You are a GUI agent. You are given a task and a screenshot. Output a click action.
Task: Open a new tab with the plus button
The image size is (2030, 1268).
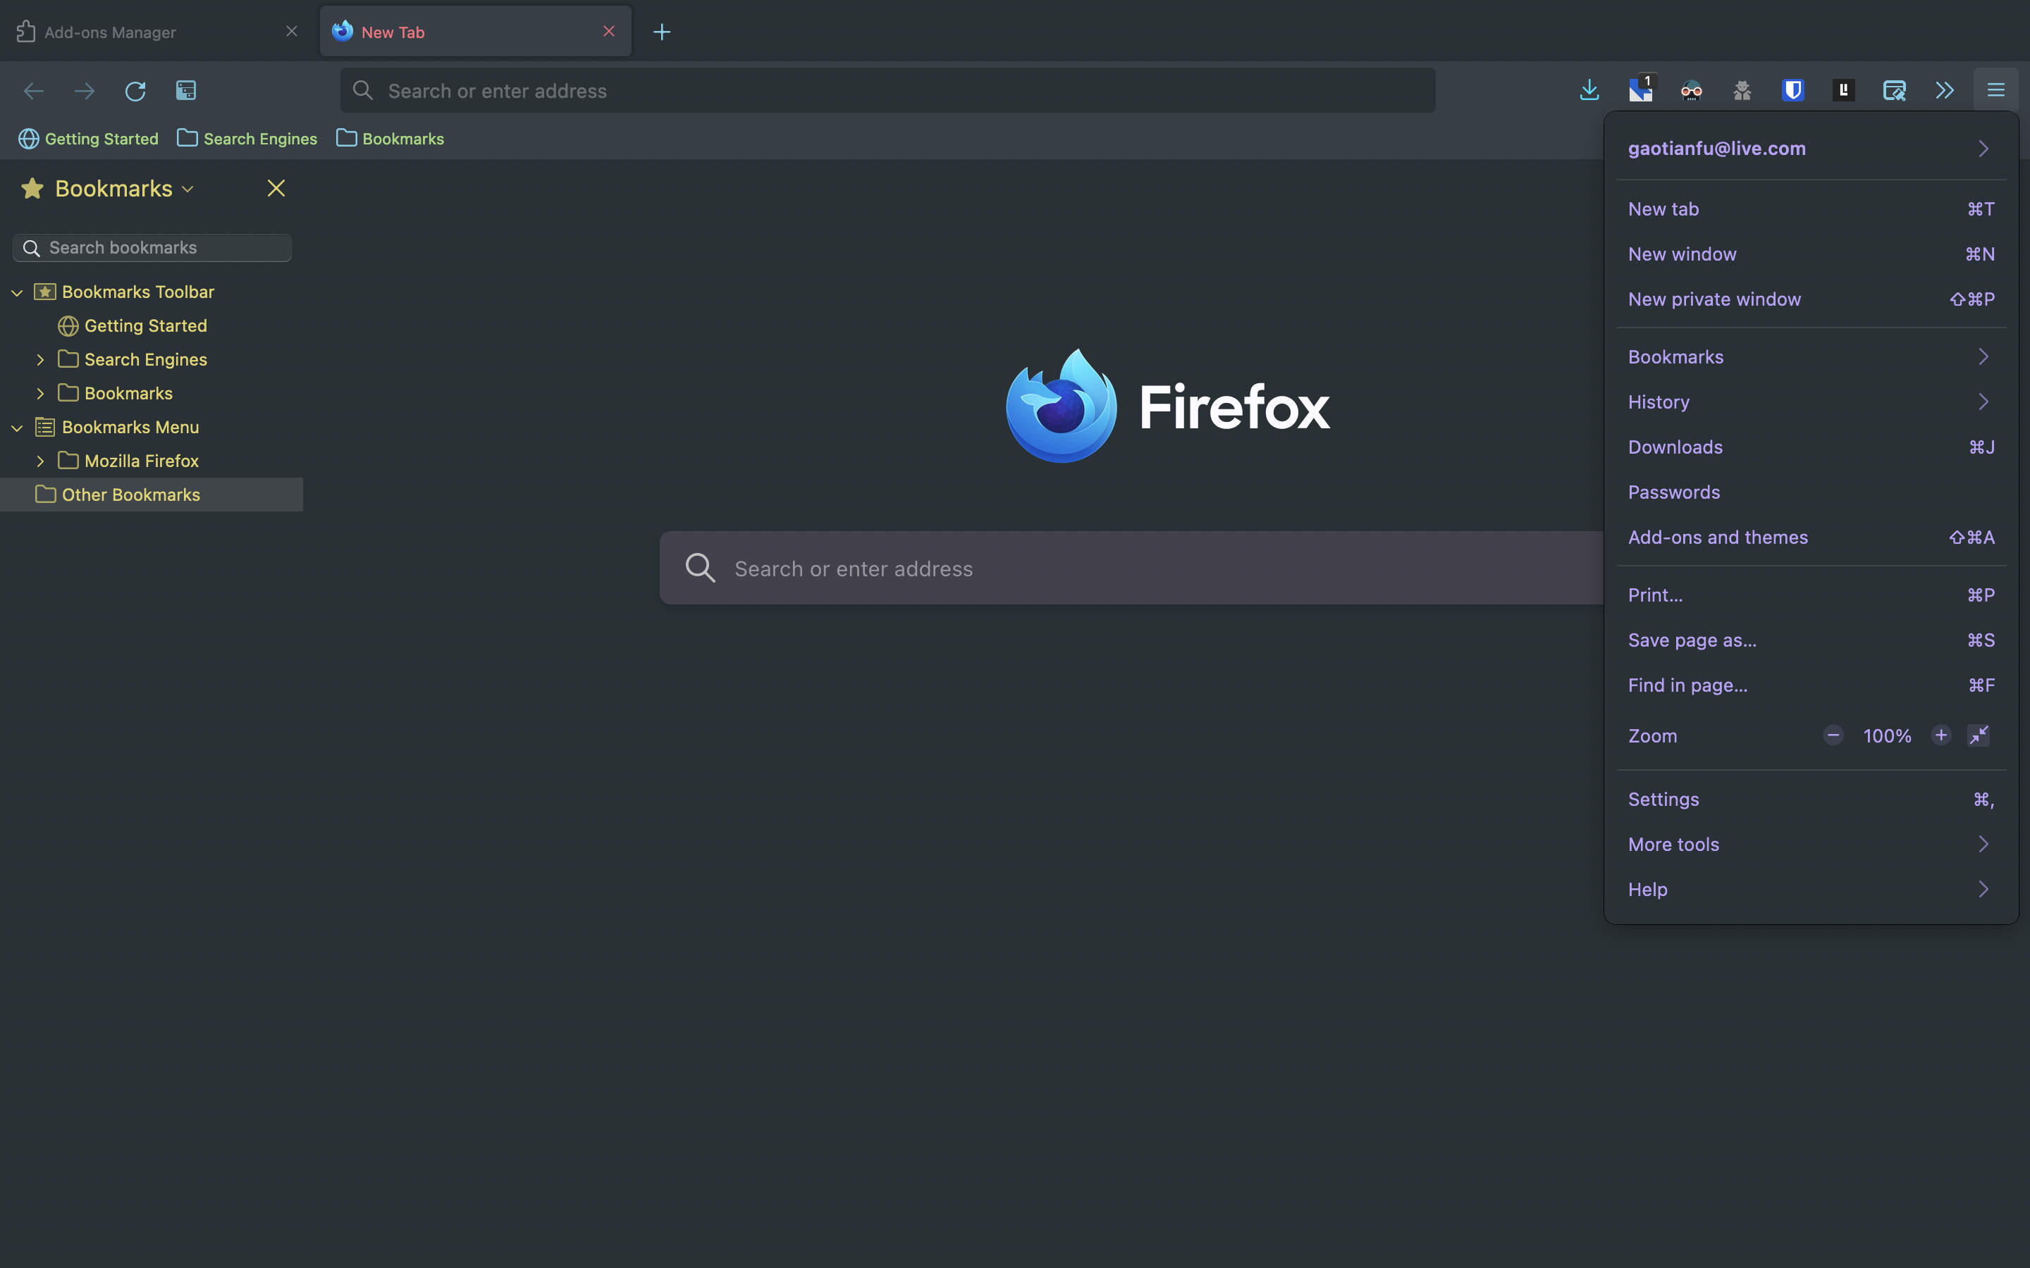[662, 32]
